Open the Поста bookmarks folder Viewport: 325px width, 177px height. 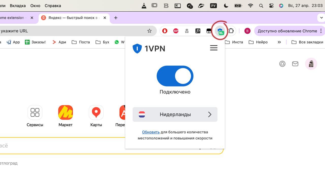click(x=81, y=42)
